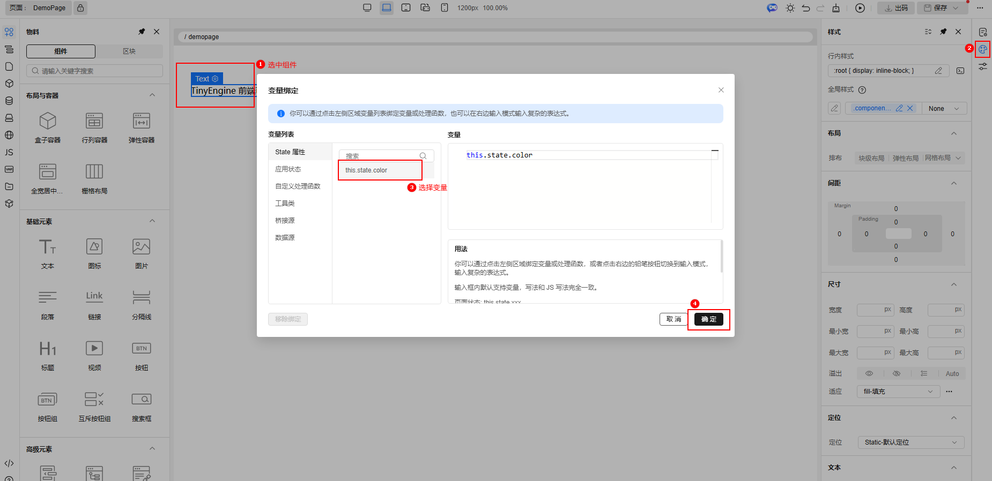Toggle the page lock icon beside DemoPage
992x481 pixels.
point(80,8)
